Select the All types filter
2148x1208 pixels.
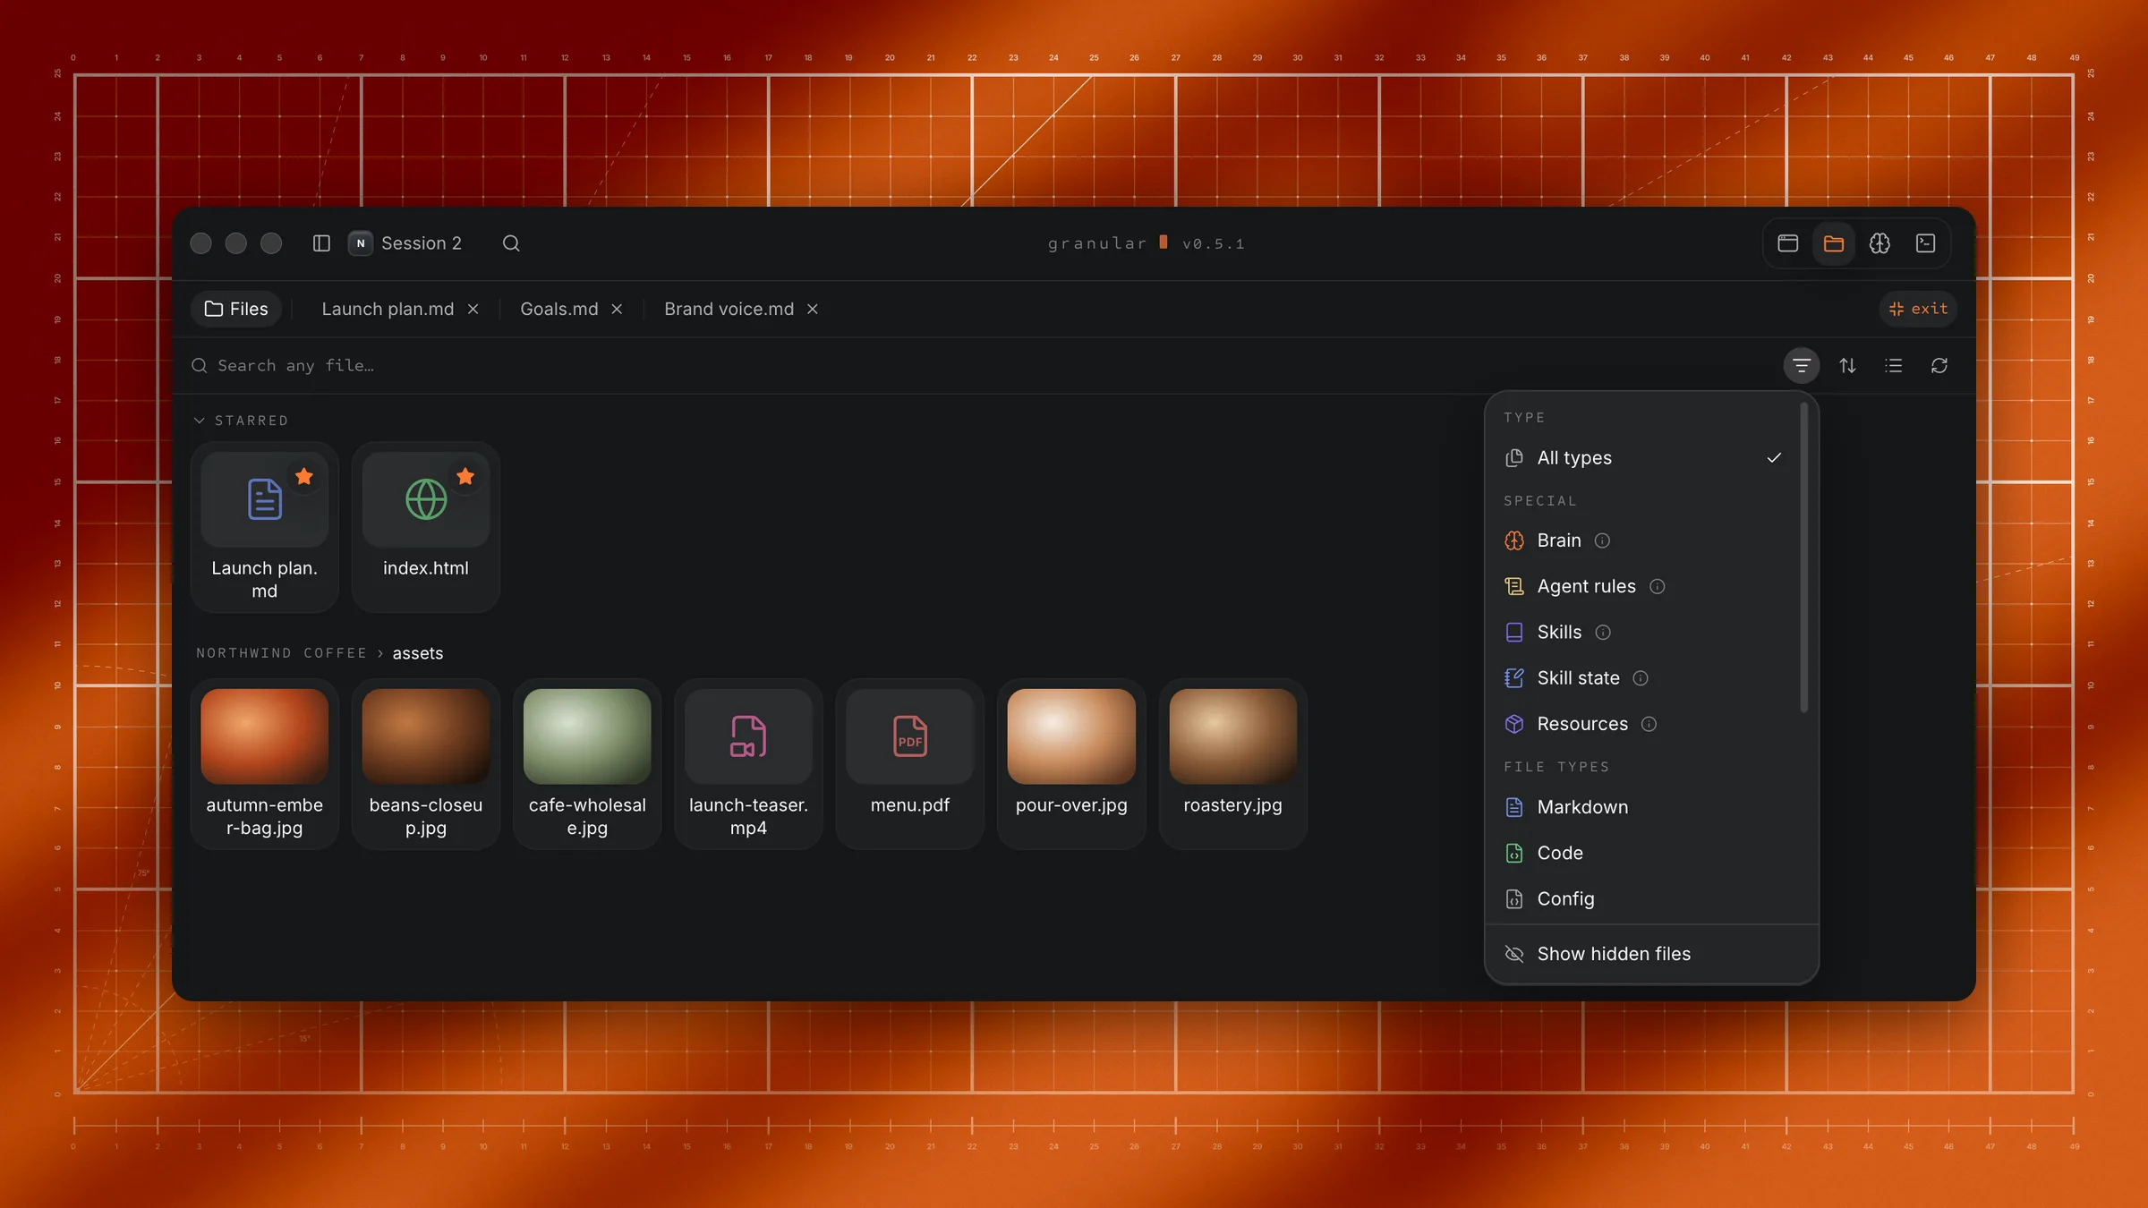pyautogui.click(x=1645, y=458)
